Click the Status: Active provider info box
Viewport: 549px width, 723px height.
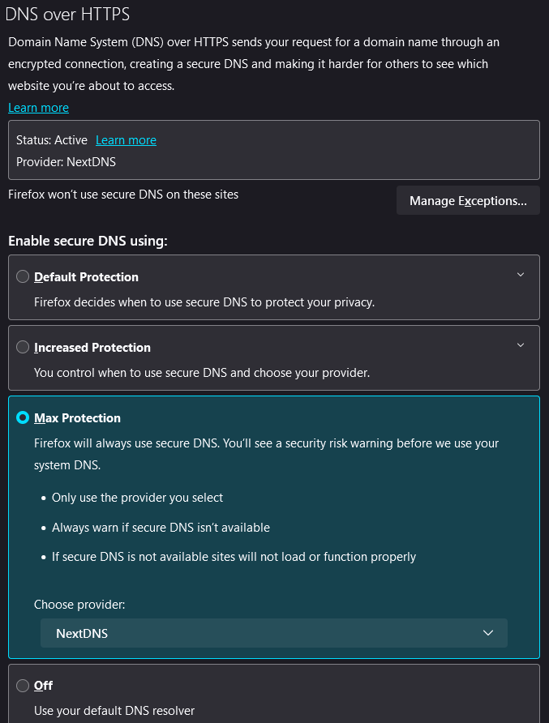click(x=273, y=150)
